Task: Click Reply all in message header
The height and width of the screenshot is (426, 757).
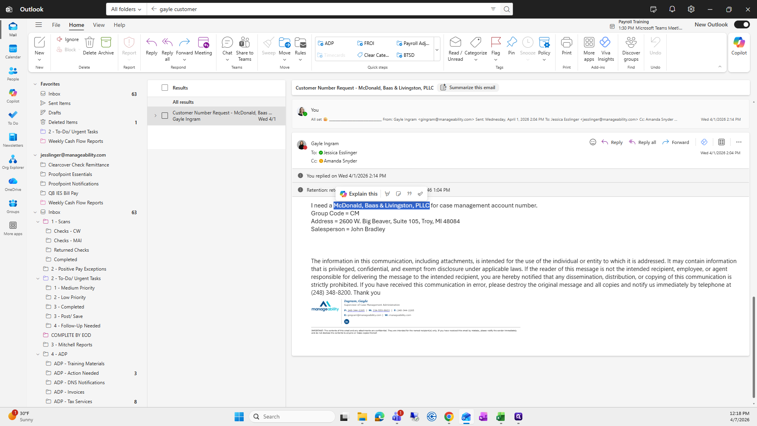Action: [642, 142]
